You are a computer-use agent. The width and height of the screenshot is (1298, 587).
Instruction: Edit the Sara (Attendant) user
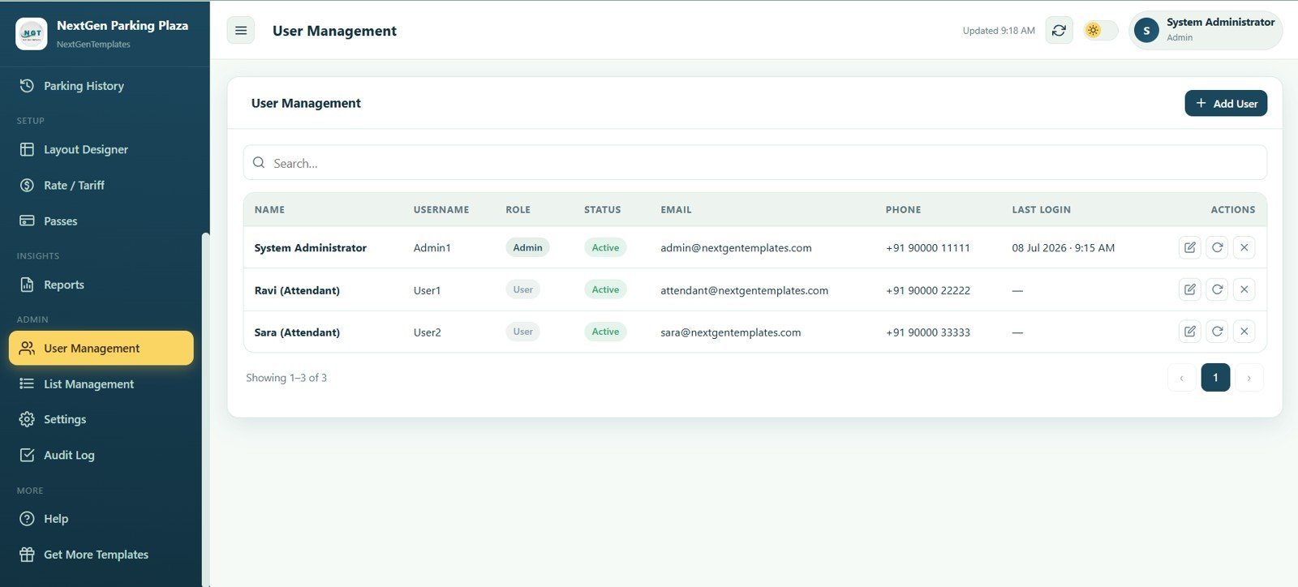(1189, 332)
